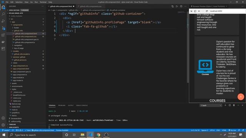Reload the Browser Preview page
The height and width of the screenshot is (138, 246).
tap(207, 11)
